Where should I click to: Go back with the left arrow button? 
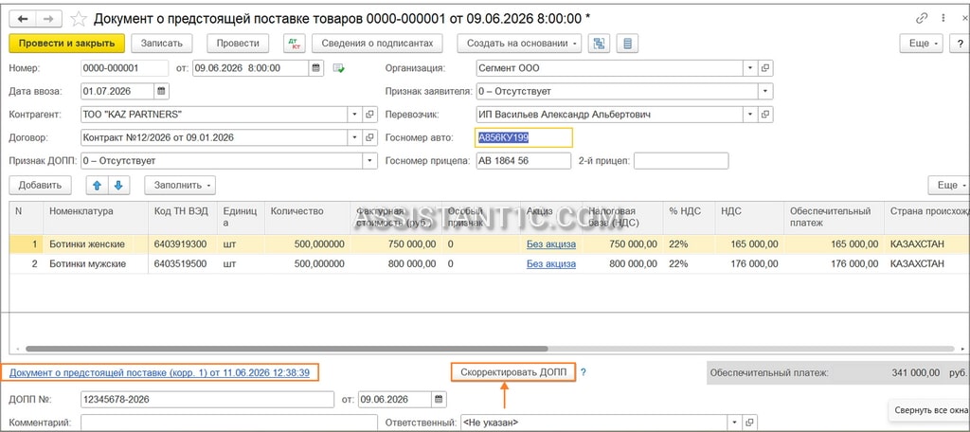coord(23,19)
